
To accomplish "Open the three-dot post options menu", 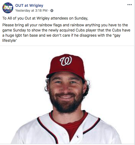I will [130, 5].
